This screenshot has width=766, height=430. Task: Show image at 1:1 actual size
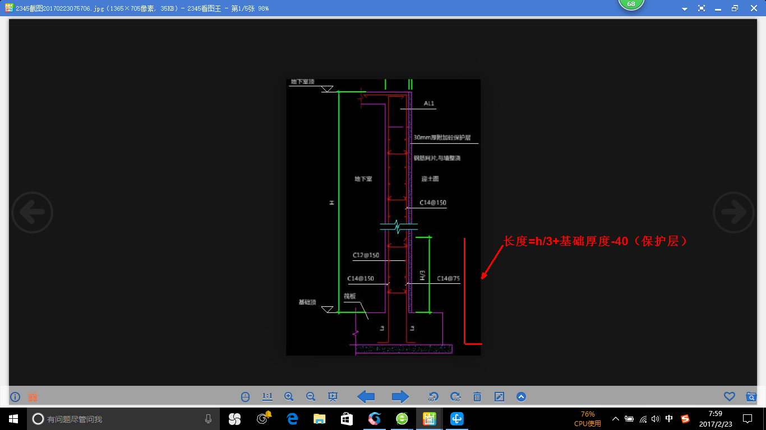[267, 397]
